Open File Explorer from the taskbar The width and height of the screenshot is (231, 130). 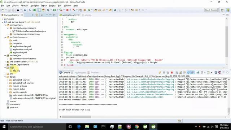[x=87, y=127]
